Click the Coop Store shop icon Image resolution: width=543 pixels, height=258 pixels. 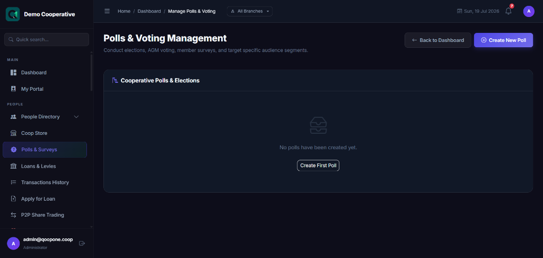pos(13,133)
